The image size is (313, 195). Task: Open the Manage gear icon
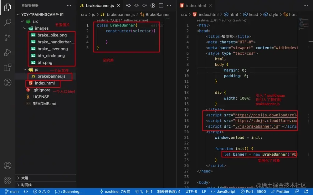tap(8, 180)
